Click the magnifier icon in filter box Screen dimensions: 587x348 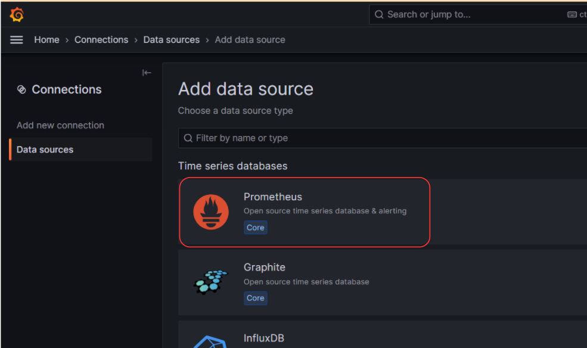188,138
